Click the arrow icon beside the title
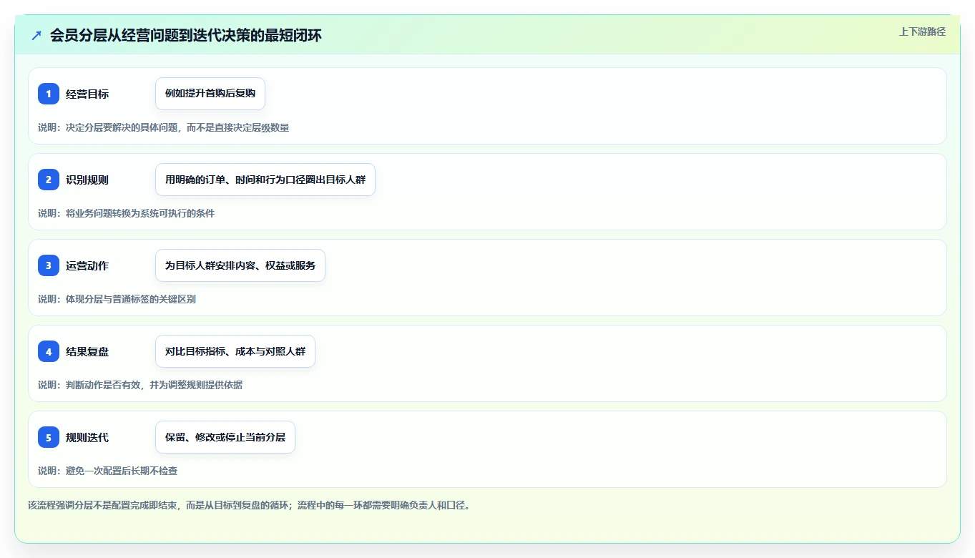975x558 pixels. (36, 35)
